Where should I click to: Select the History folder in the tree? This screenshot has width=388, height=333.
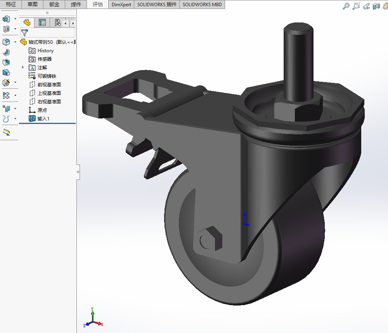pos(42,51)
